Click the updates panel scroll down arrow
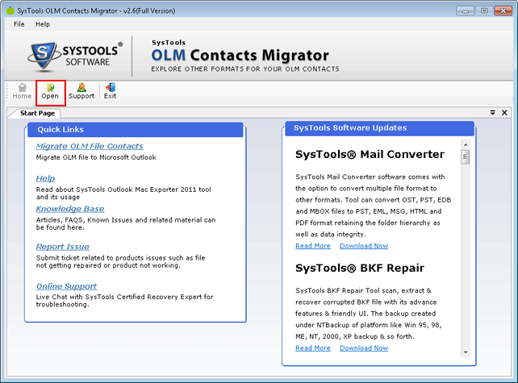Screen dimensions: 518x383 (466, 352)
